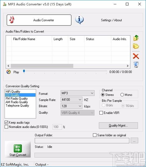Open the Sample Rate 44100 dropdown

click(x=71, y=100)
